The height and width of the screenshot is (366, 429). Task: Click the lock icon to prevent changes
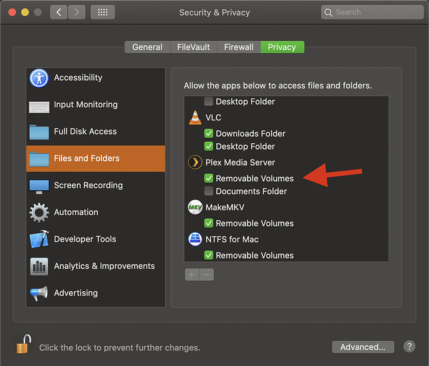pyautogui.click(x=23, y=344)
